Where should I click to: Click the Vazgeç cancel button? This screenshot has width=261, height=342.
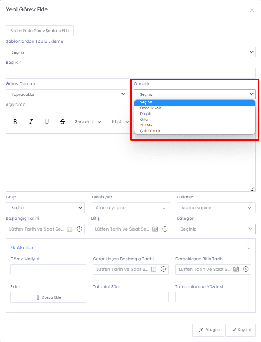(208, 330)
